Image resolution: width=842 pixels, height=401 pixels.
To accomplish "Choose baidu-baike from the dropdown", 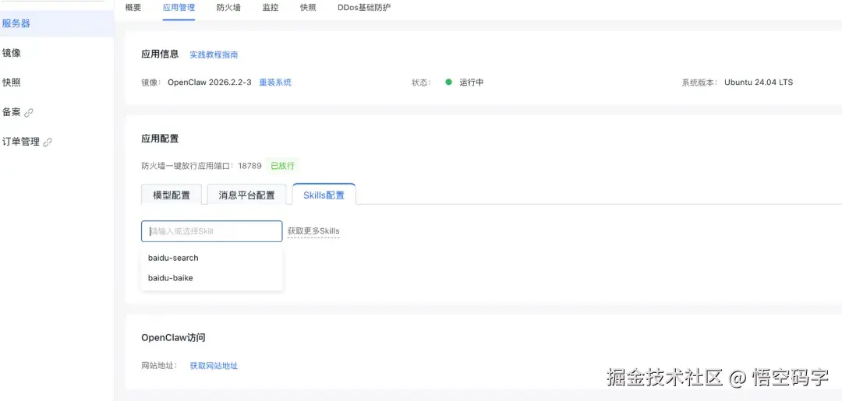I will tap(211, 278).
